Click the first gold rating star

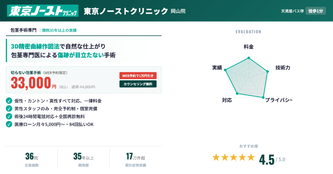216,157
